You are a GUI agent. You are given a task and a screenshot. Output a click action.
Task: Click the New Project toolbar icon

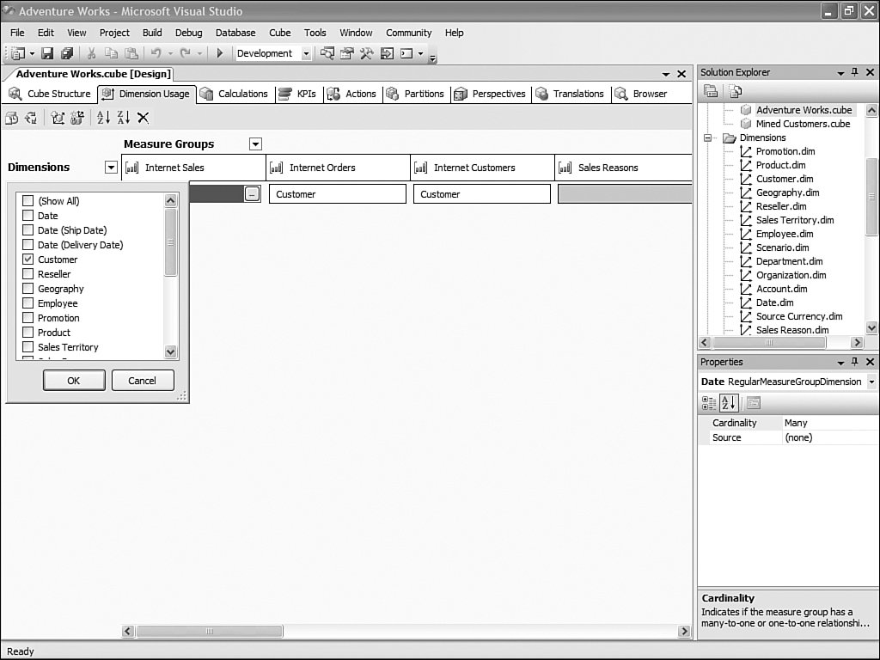coord(19,53)
